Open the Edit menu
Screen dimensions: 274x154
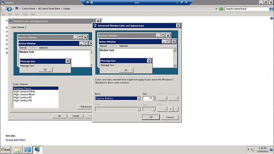coord(10,15)
